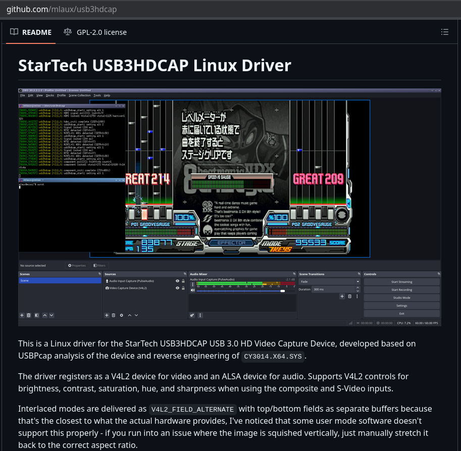This screenshot has height=451, width=461.
Task: Click Start Streaming in OBS Controls
Action: coord(401,282)
